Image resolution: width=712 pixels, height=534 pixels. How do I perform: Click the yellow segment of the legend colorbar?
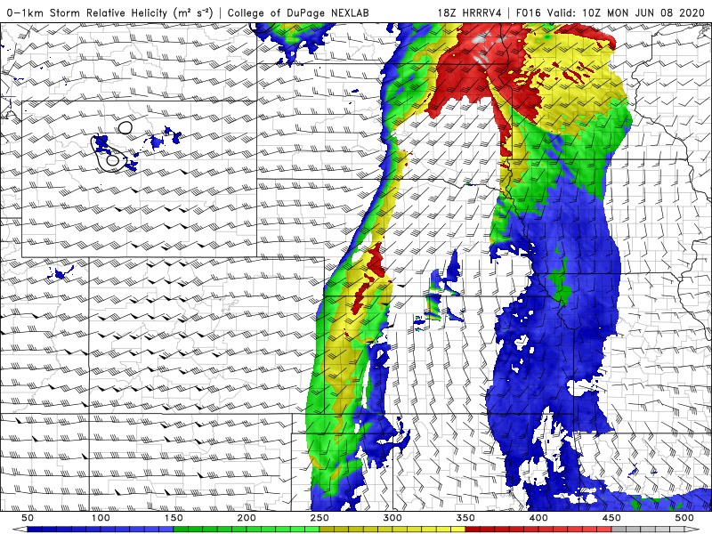click(x=392, y=530)
